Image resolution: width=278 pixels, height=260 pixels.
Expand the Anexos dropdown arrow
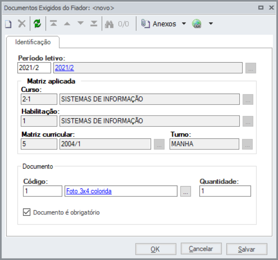point(184,24)
